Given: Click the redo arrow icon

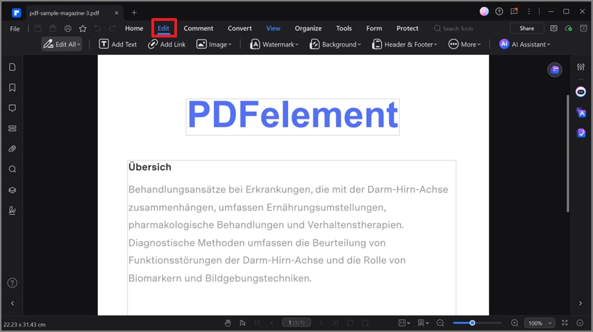Looking at the screenshot, I should pos(112,28).
